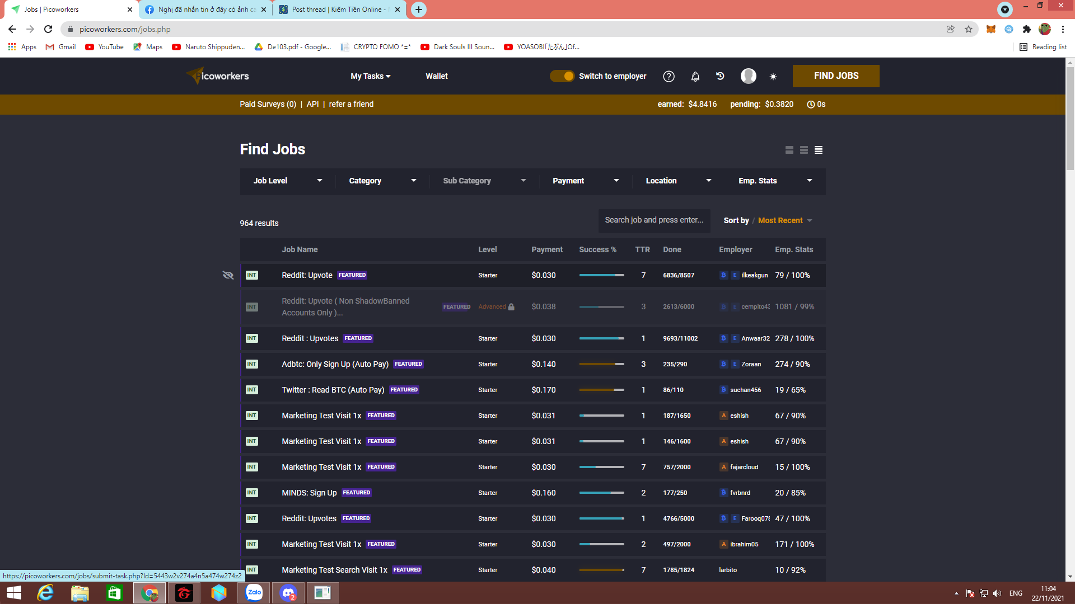Open the help question mark icon
This screenshot has height=604, width=1075.
pos(669,77)
